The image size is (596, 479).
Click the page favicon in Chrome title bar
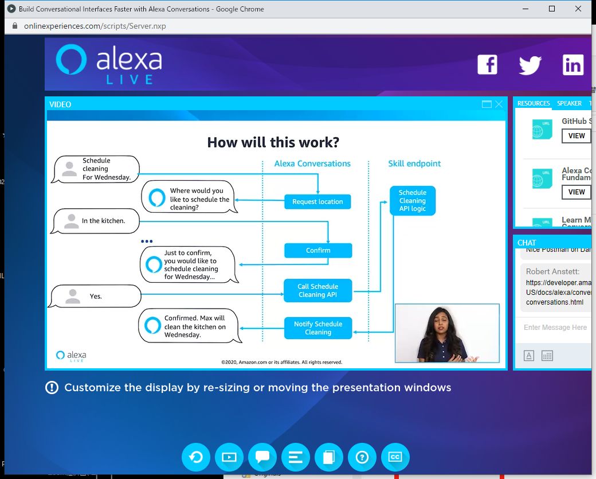(11, 9)
